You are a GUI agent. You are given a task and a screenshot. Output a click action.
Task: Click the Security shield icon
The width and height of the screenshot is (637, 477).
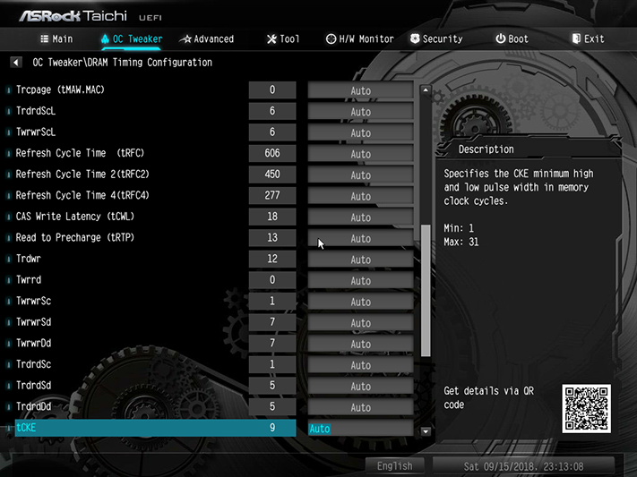click(x=415, y=39)
